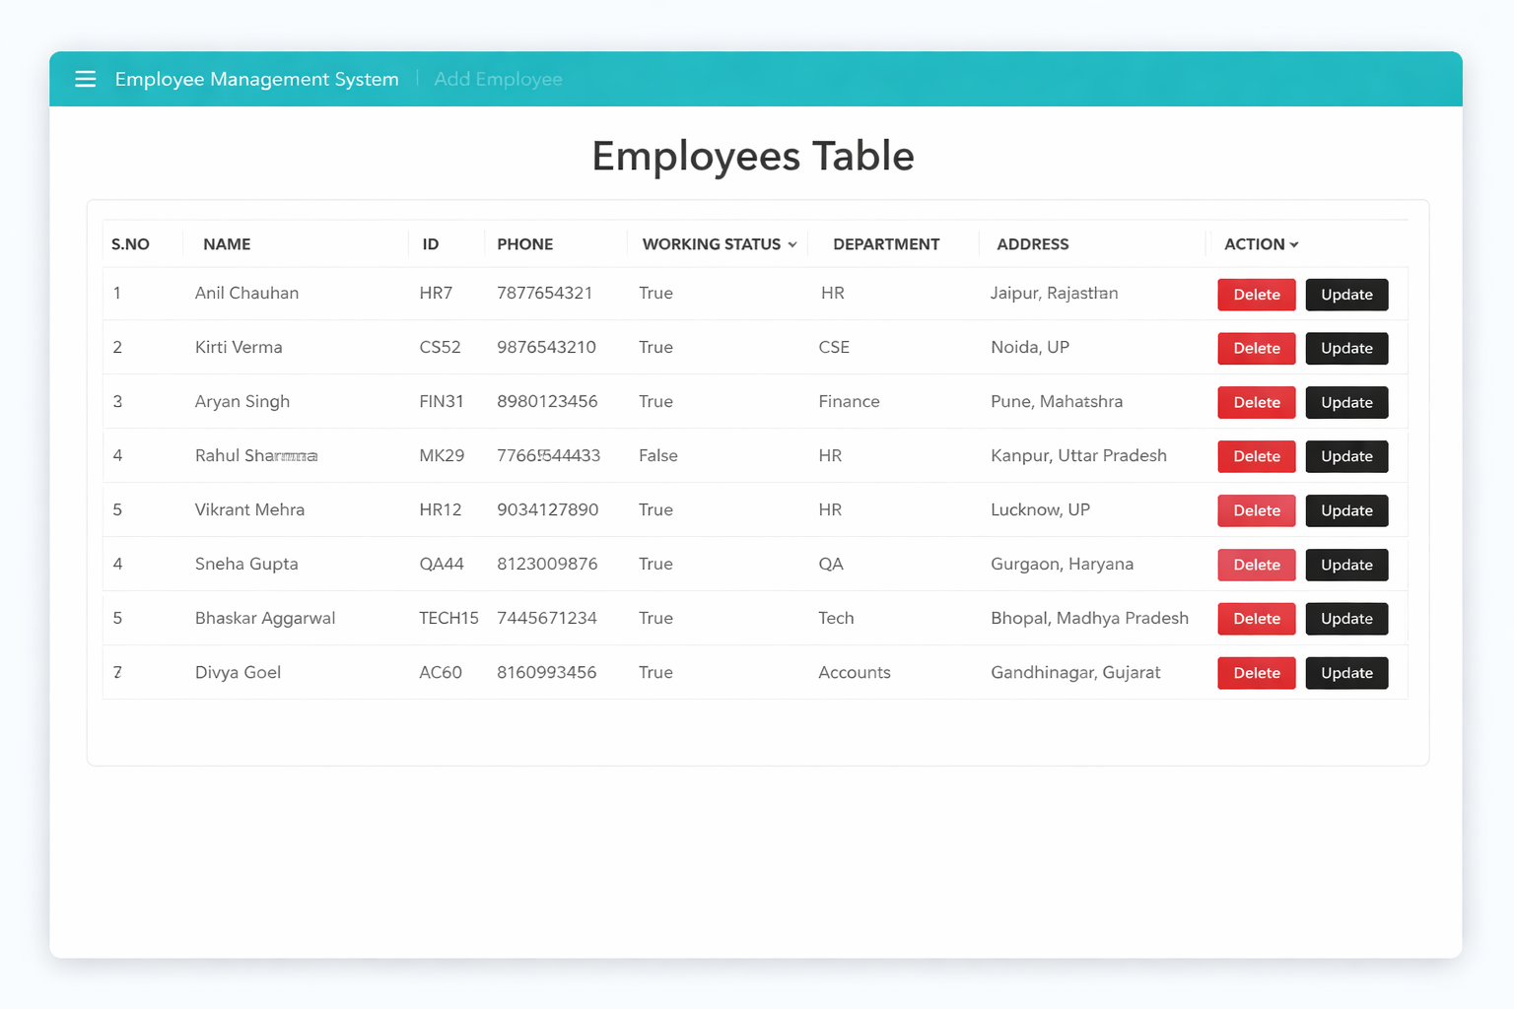Update Bhaskar Aggarwal's details

point(1346,619)
